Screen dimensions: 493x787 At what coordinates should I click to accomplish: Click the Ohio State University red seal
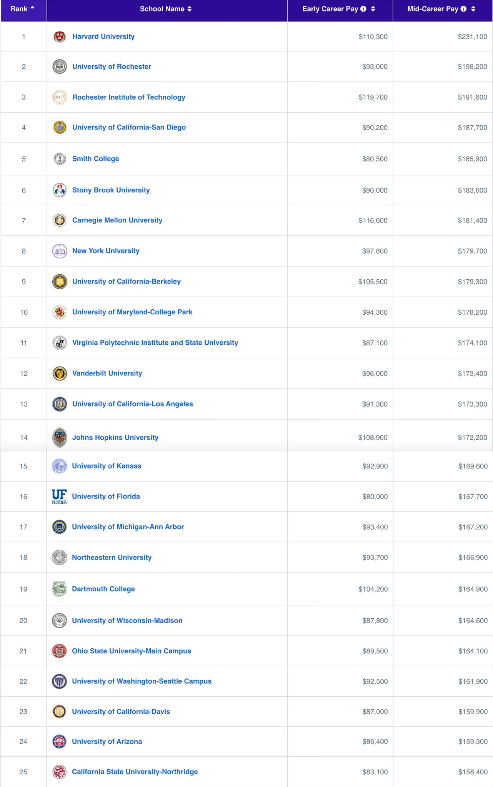click(x=59, y=651)
